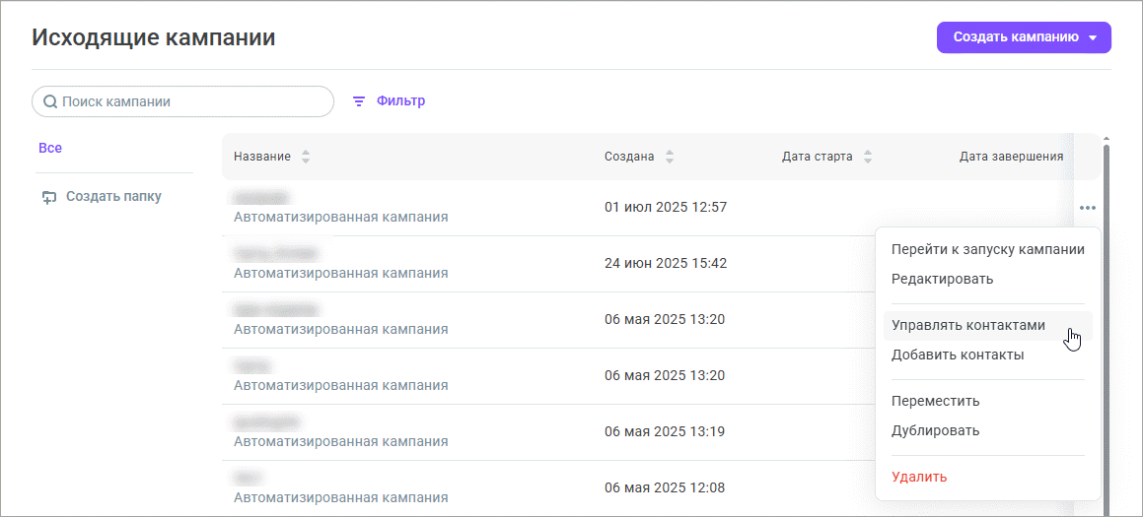The height and width of the screenshot is (517, 1143).
Task: Click Создать папку in the sidebar
Action: [x=112, y=196]
